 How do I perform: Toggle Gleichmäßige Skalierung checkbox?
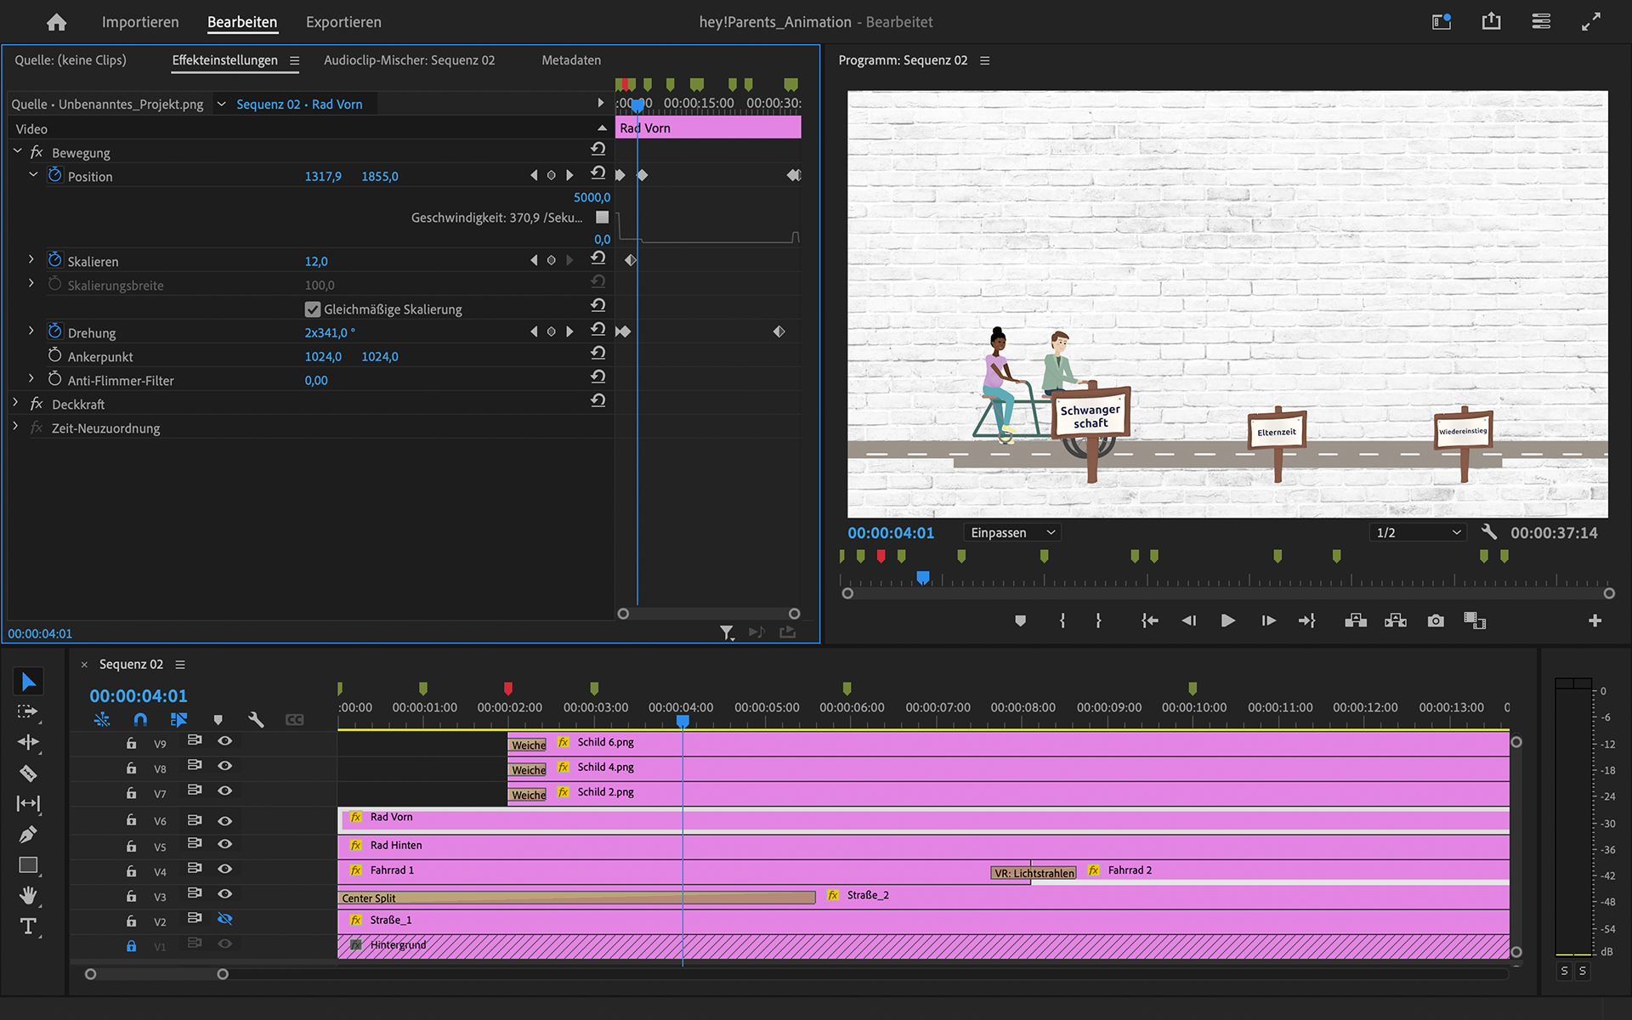[313, 309]
